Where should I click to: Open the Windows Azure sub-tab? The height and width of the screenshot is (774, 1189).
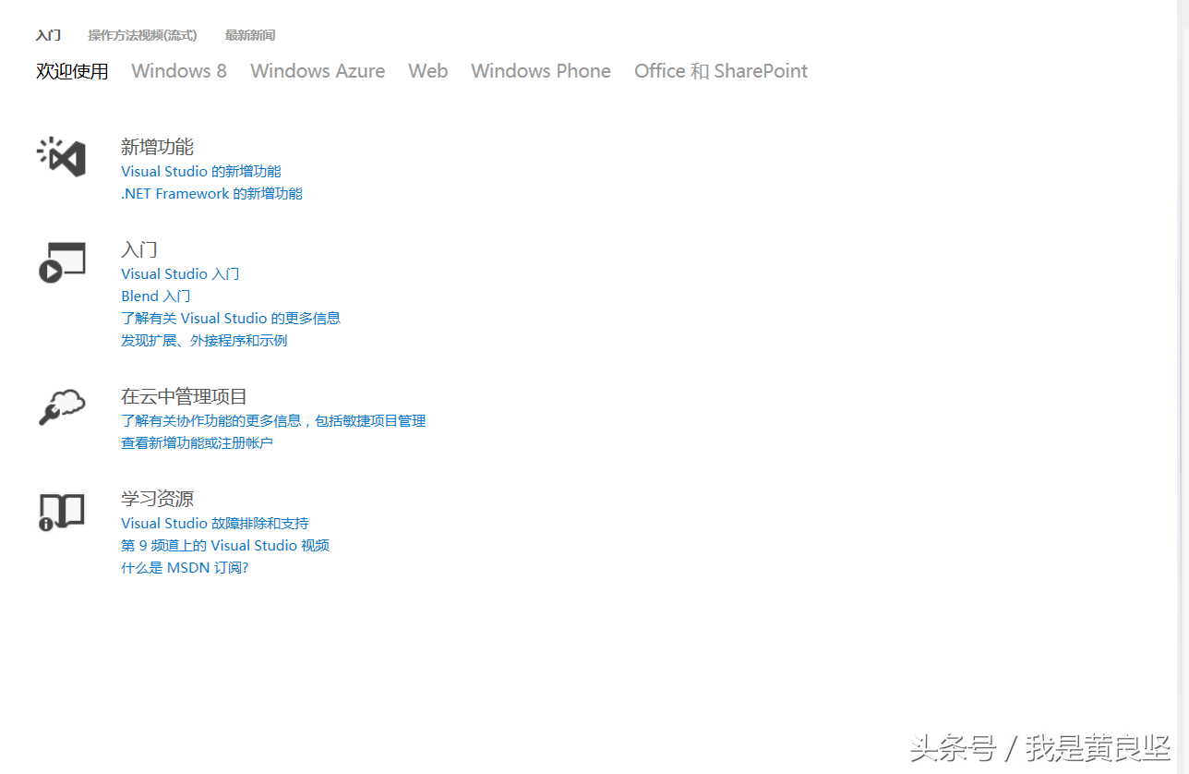tap(318, 71)
